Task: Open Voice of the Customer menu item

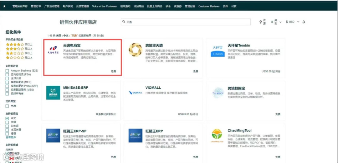Action: tap(105, 7)
